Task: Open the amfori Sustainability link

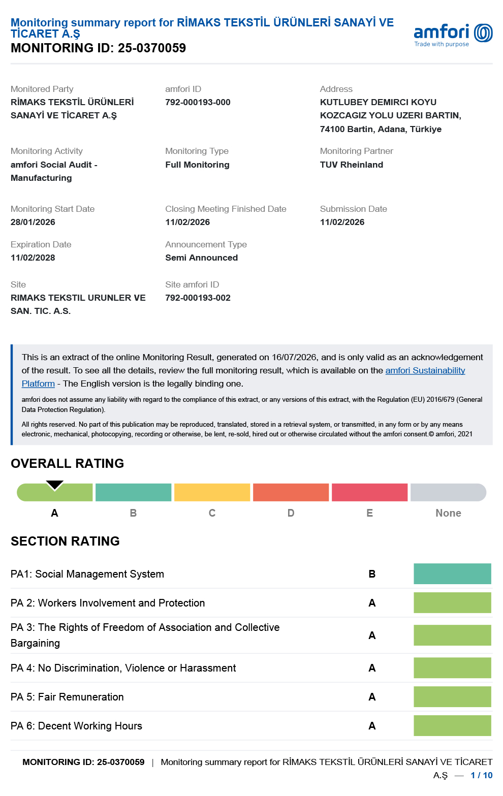Action: tap(425, 370)
